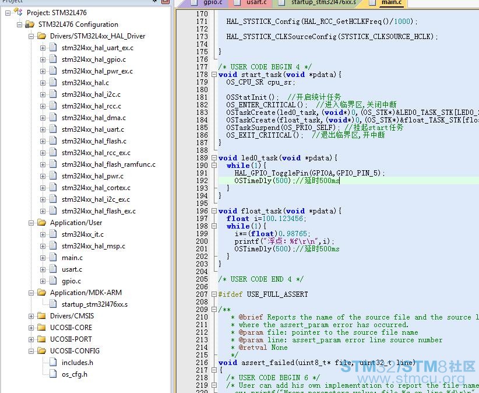Expand the Drivers/CMSIS folder

31,316
